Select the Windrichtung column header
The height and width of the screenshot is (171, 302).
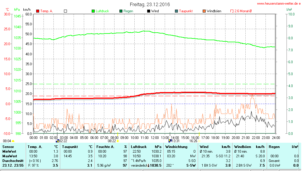click(176, 147)
